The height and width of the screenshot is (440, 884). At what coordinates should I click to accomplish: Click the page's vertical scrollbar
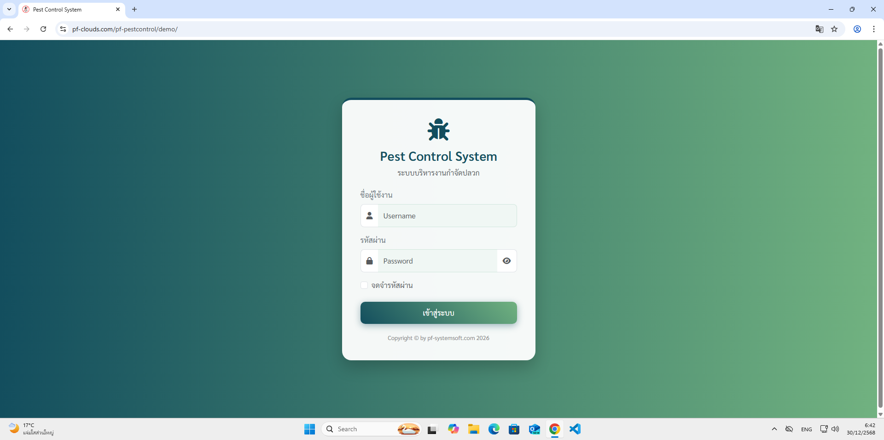point(880,230)
